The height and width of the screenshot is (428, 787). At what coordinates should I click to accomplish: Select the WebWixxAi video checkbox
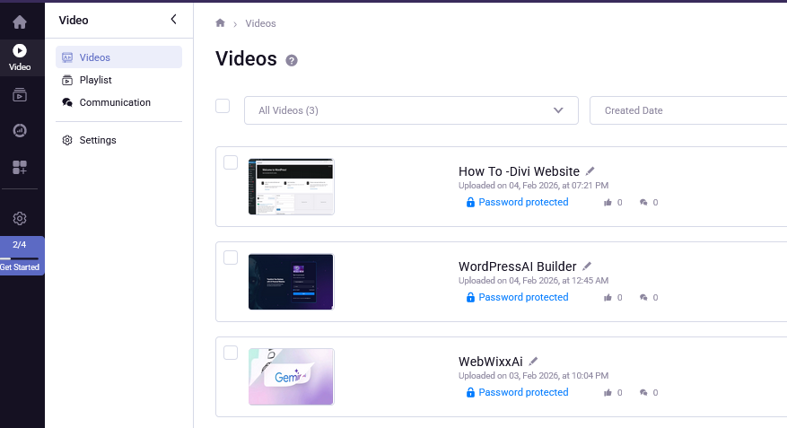pos(231,353)
